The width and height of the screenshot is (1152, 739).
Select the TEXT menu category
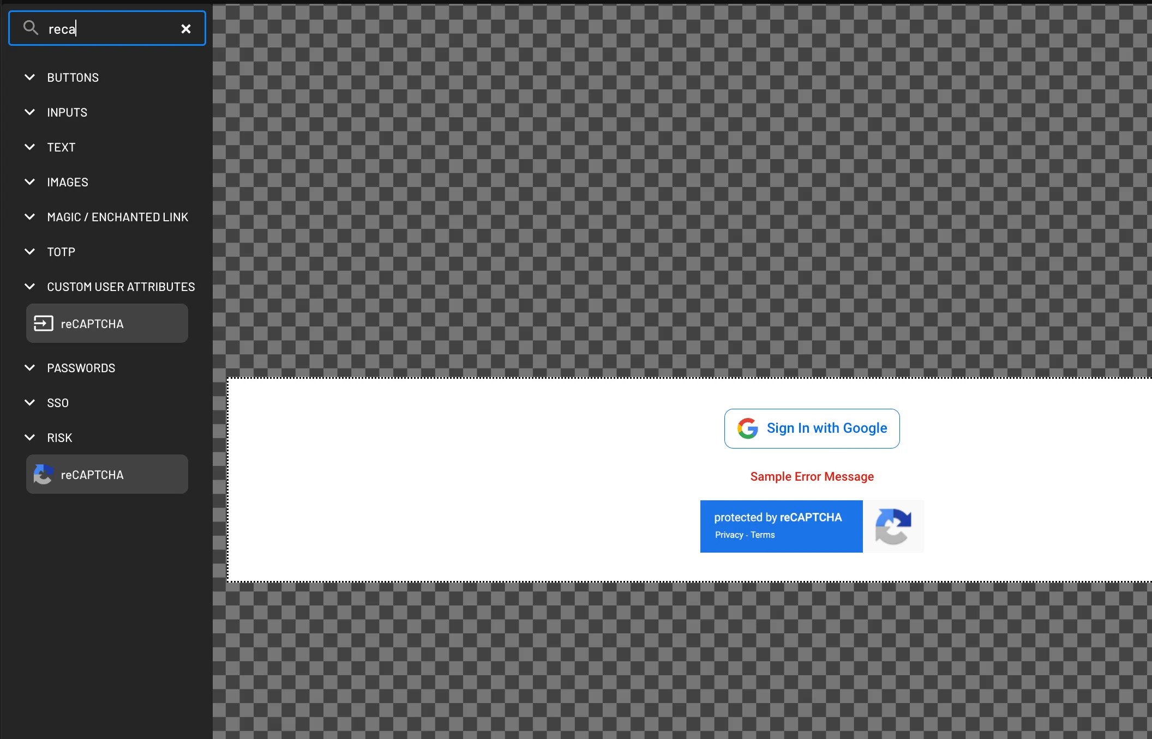(x=61, y=147)
